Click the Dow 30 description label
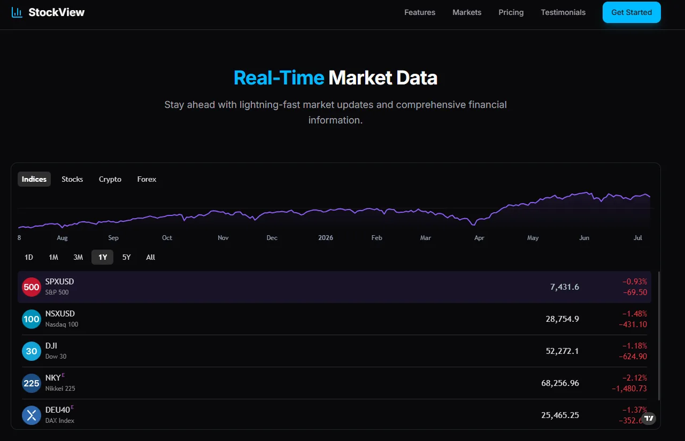Screen dimensions: 685x441 [56, 357]
